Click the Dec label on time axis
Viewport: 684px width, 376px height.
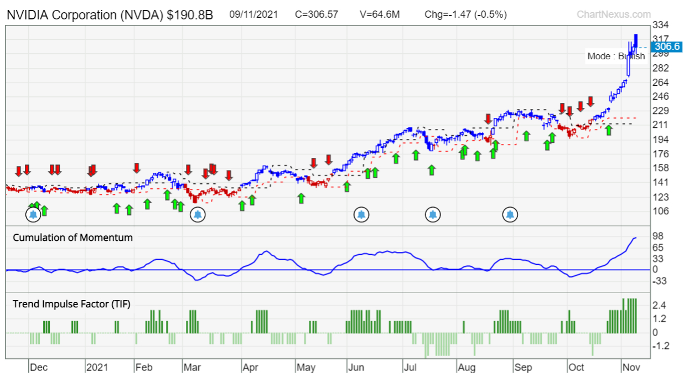click(39, 367)
